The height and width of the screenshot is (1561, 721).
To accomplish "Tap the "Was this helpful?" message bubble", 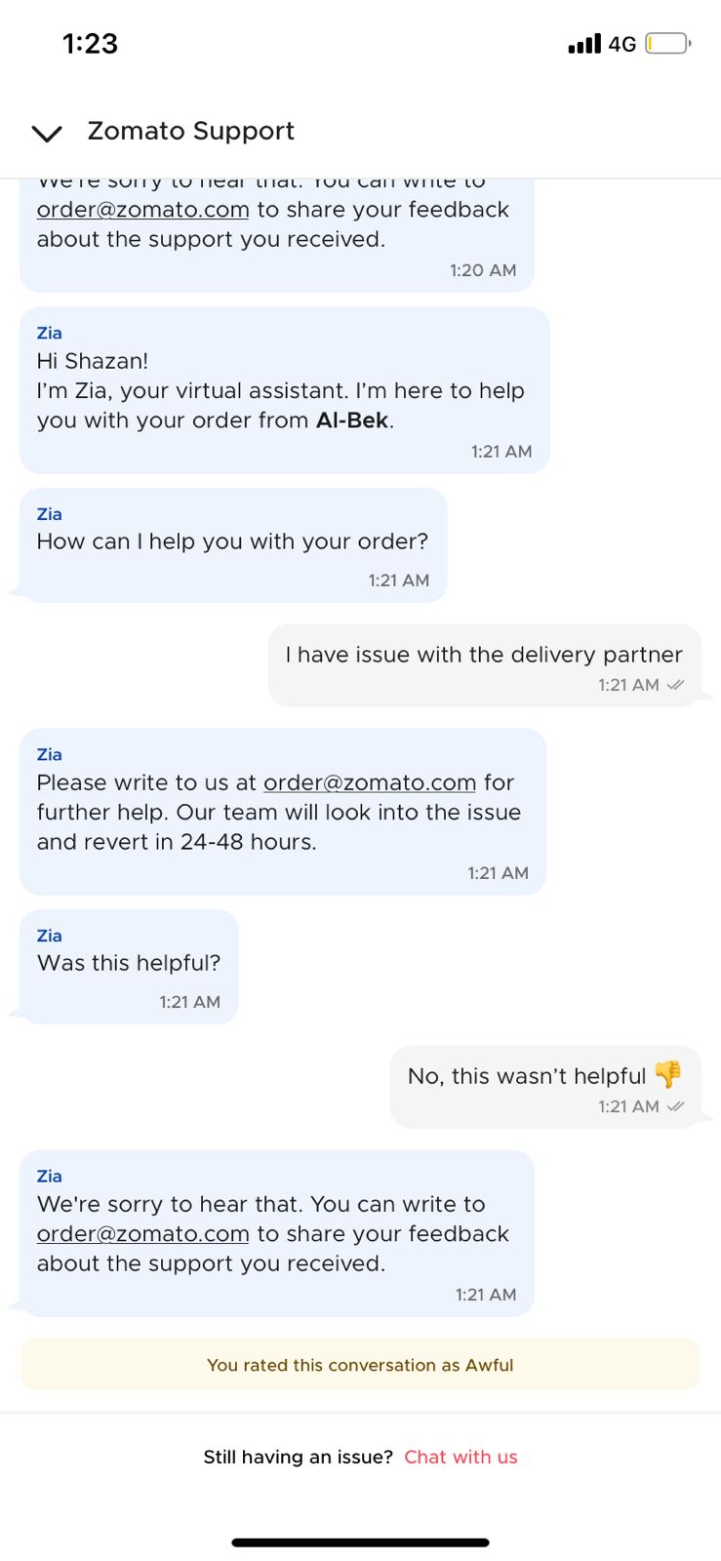I will pos(129,966).
